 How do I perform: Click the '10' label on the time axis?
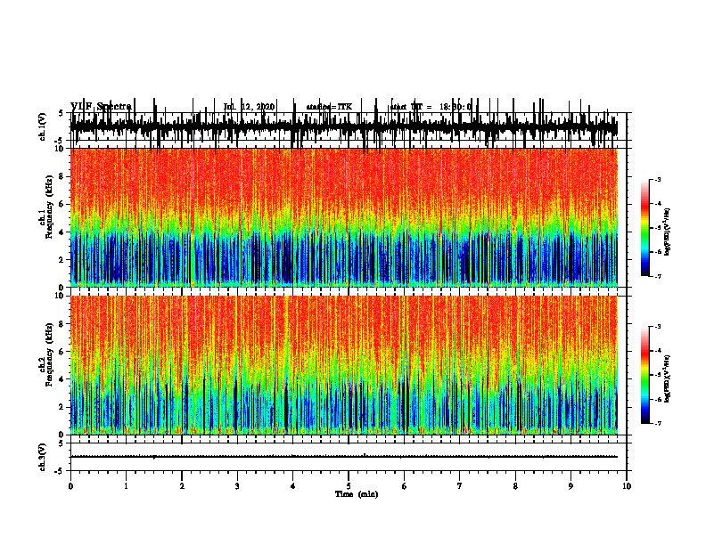[627, 486]
